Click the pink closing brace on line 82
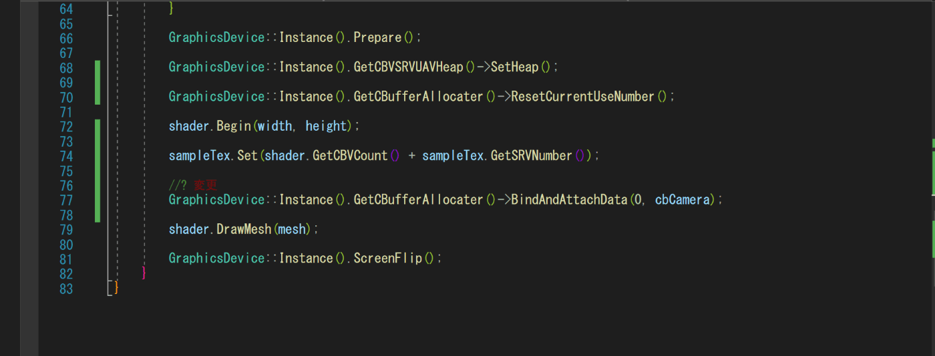This screenshot has height=356, width=935. [144, 273]
